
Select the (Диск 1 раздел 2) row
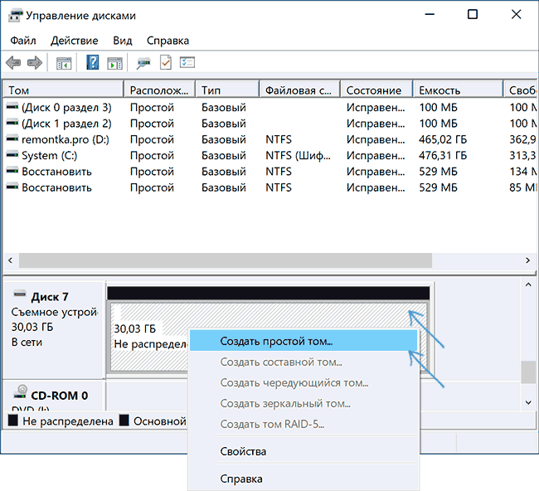[269, 124]
